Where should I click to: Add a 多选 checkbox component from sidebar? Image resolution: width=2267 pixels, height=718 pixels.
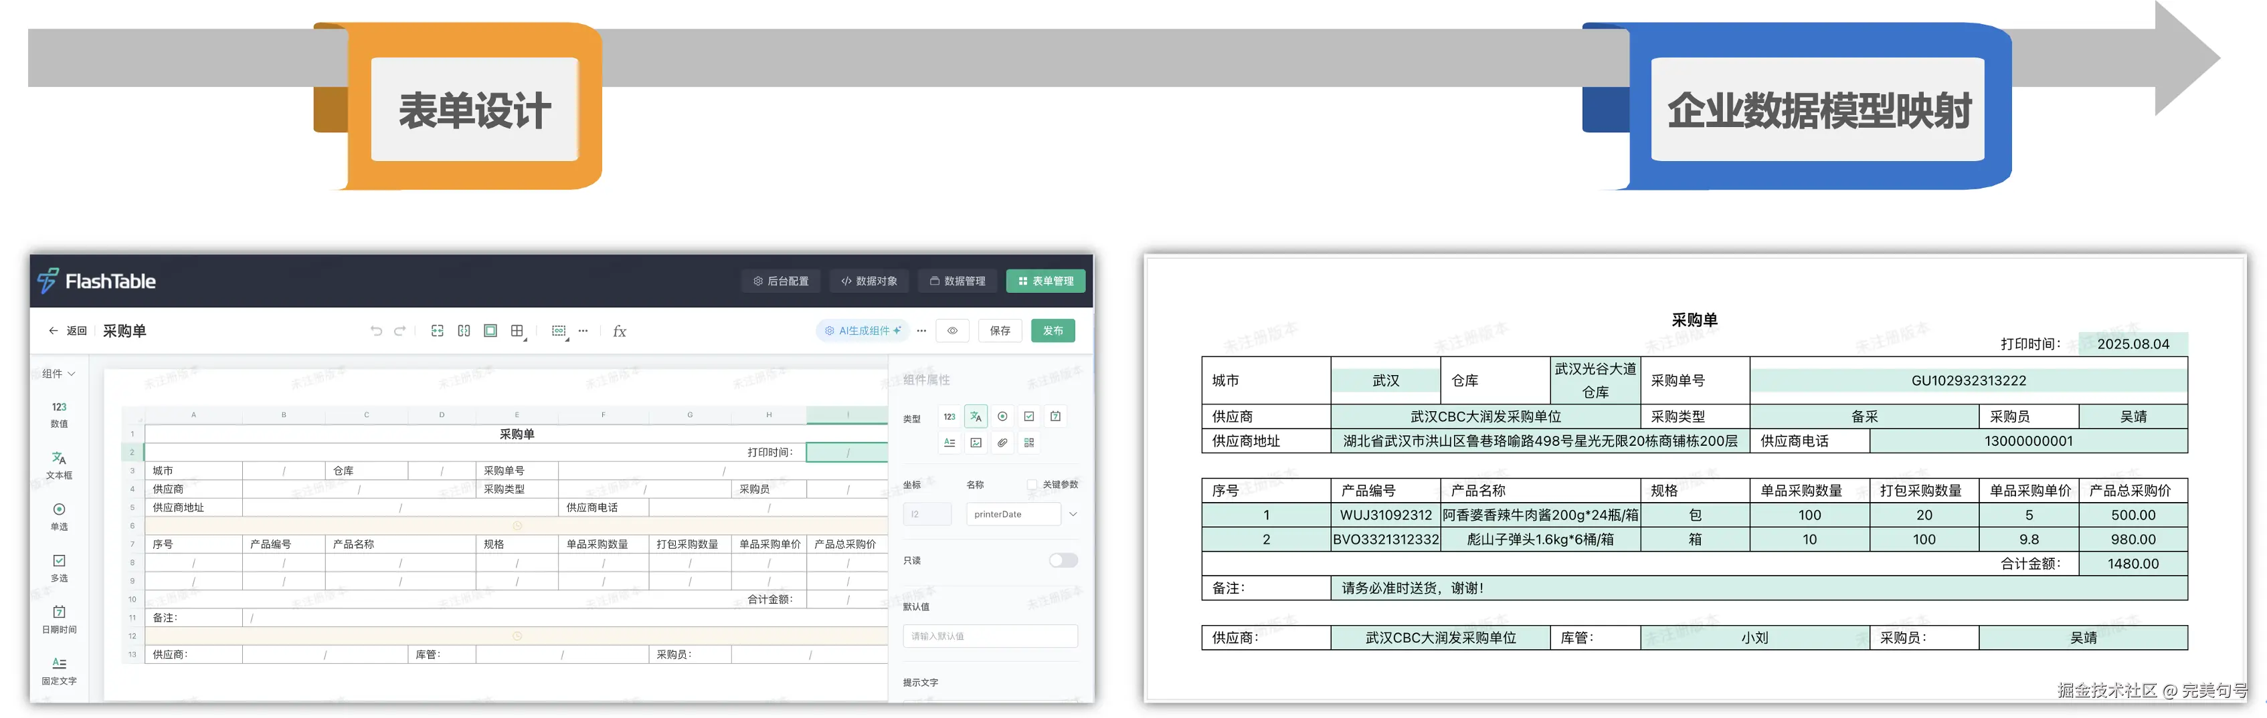tap(59, 568)
